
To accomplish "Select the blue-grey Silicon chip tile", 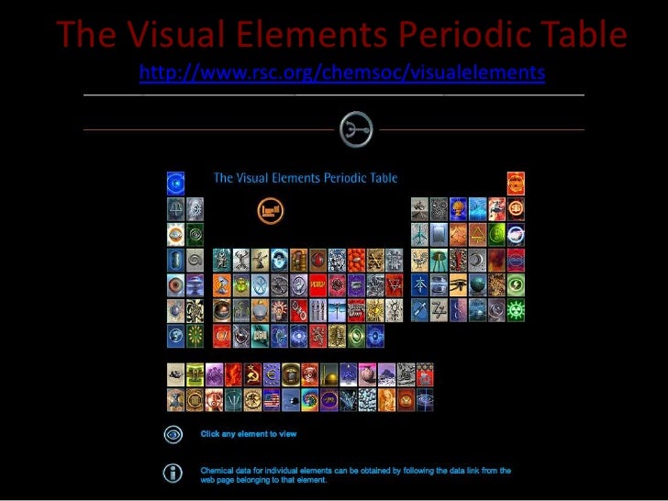I will click(439, 235).
